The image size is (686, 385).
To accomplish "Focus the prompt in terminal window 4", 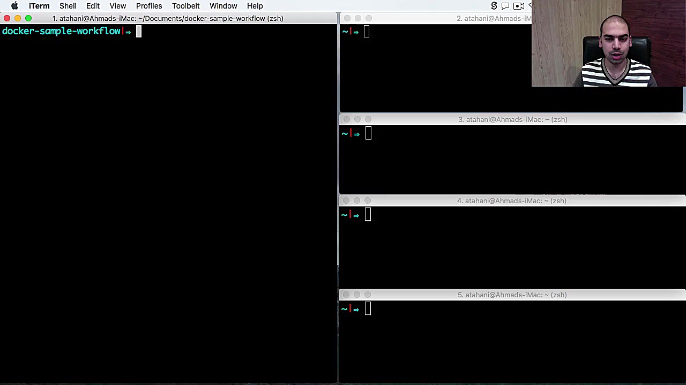I will (368, 215).
